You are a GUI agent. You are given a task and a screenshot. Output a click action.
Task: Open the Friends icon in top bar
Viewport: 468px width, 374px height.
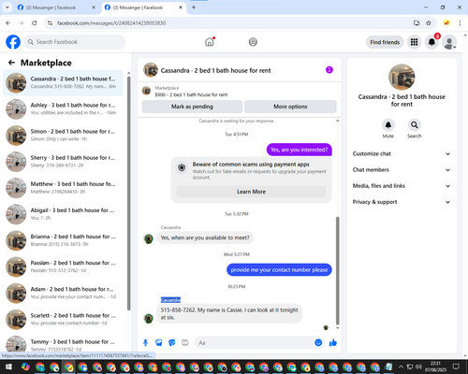pyautogui.click(x=253, y=42)
